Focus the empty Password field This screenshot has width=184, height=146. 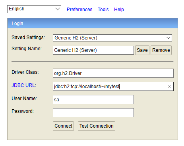coord(93,112)
